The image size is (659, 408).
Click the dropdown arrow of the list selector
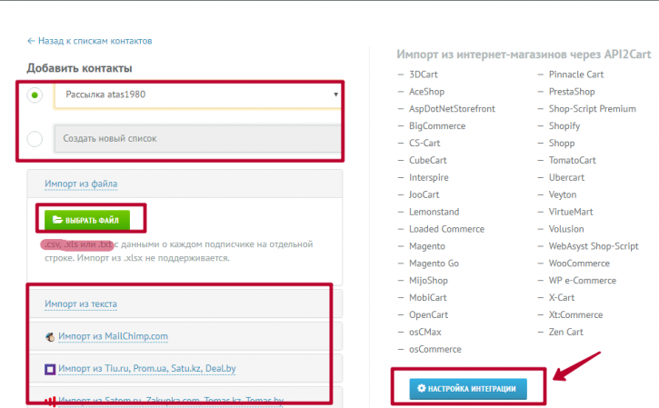pos(335,95)
